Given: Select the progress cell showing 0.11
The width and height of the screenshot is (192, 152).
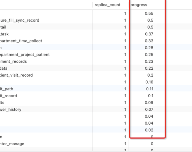Looking at the screenshot, I should click(142, 89).
